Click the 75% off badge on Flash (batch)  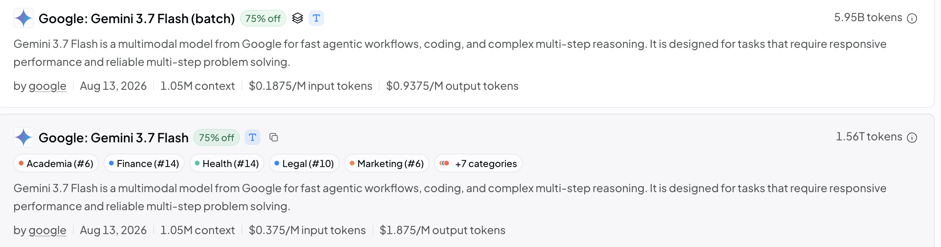(263, 18)
